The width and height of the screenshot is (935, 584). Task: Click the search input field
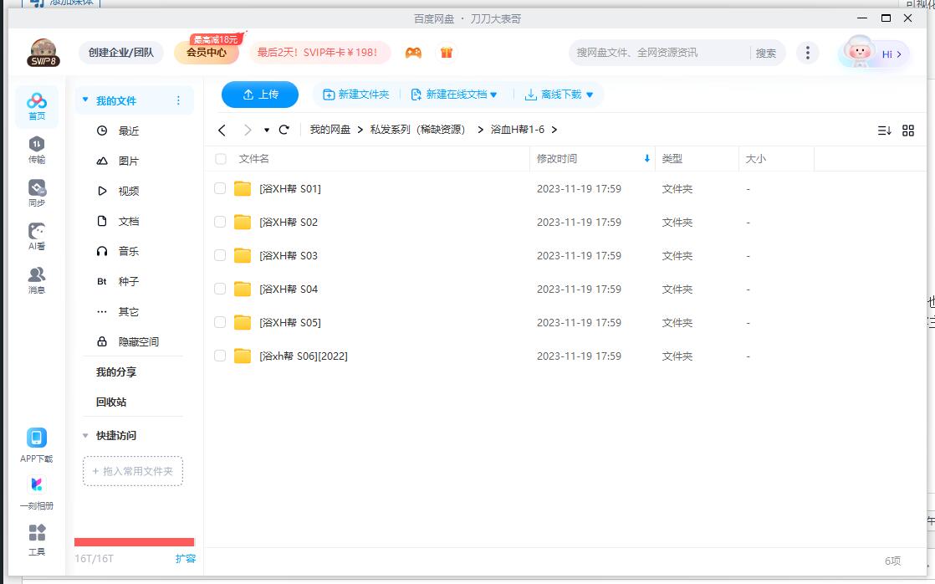pos(660,53)
